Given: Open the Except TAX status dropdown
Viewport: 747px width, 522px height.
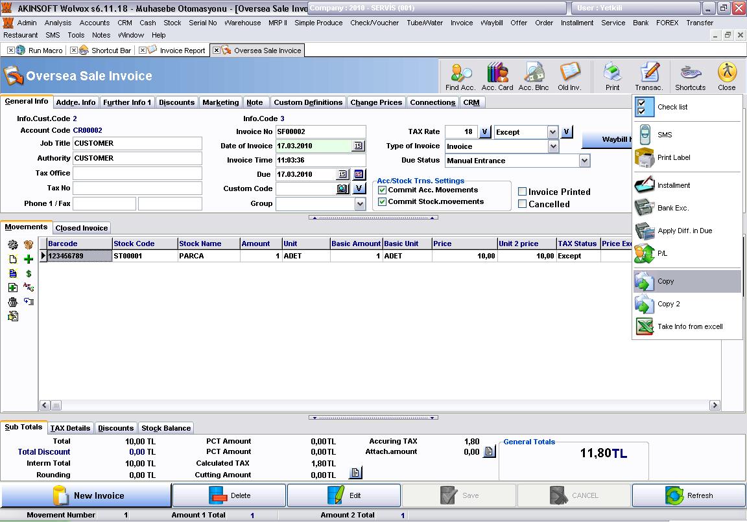Looking at the screenshot, I should pyautogui.click(x=552, y=132).
